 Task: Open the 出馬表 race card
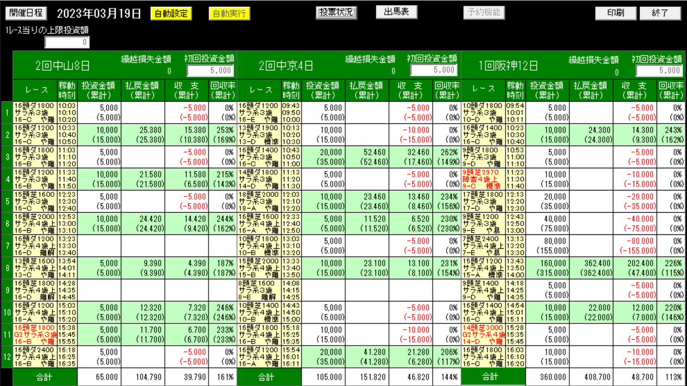396,12
